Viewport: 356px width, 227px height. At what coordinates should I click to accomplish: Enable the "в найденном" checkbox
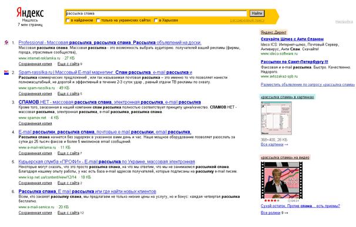point(68,20)
